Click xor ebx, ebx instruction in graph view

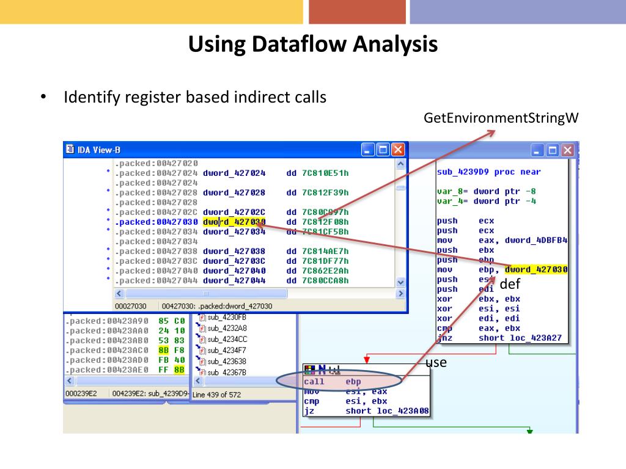478,299
